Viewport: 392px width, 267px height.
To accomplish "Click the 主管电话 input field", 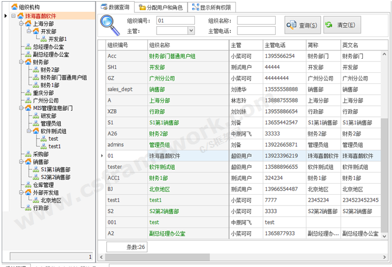I will [x=256, y=31].
